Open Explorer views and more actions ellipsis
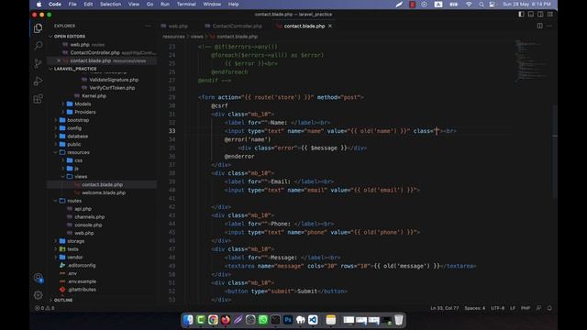 click(x=148, y=26)
